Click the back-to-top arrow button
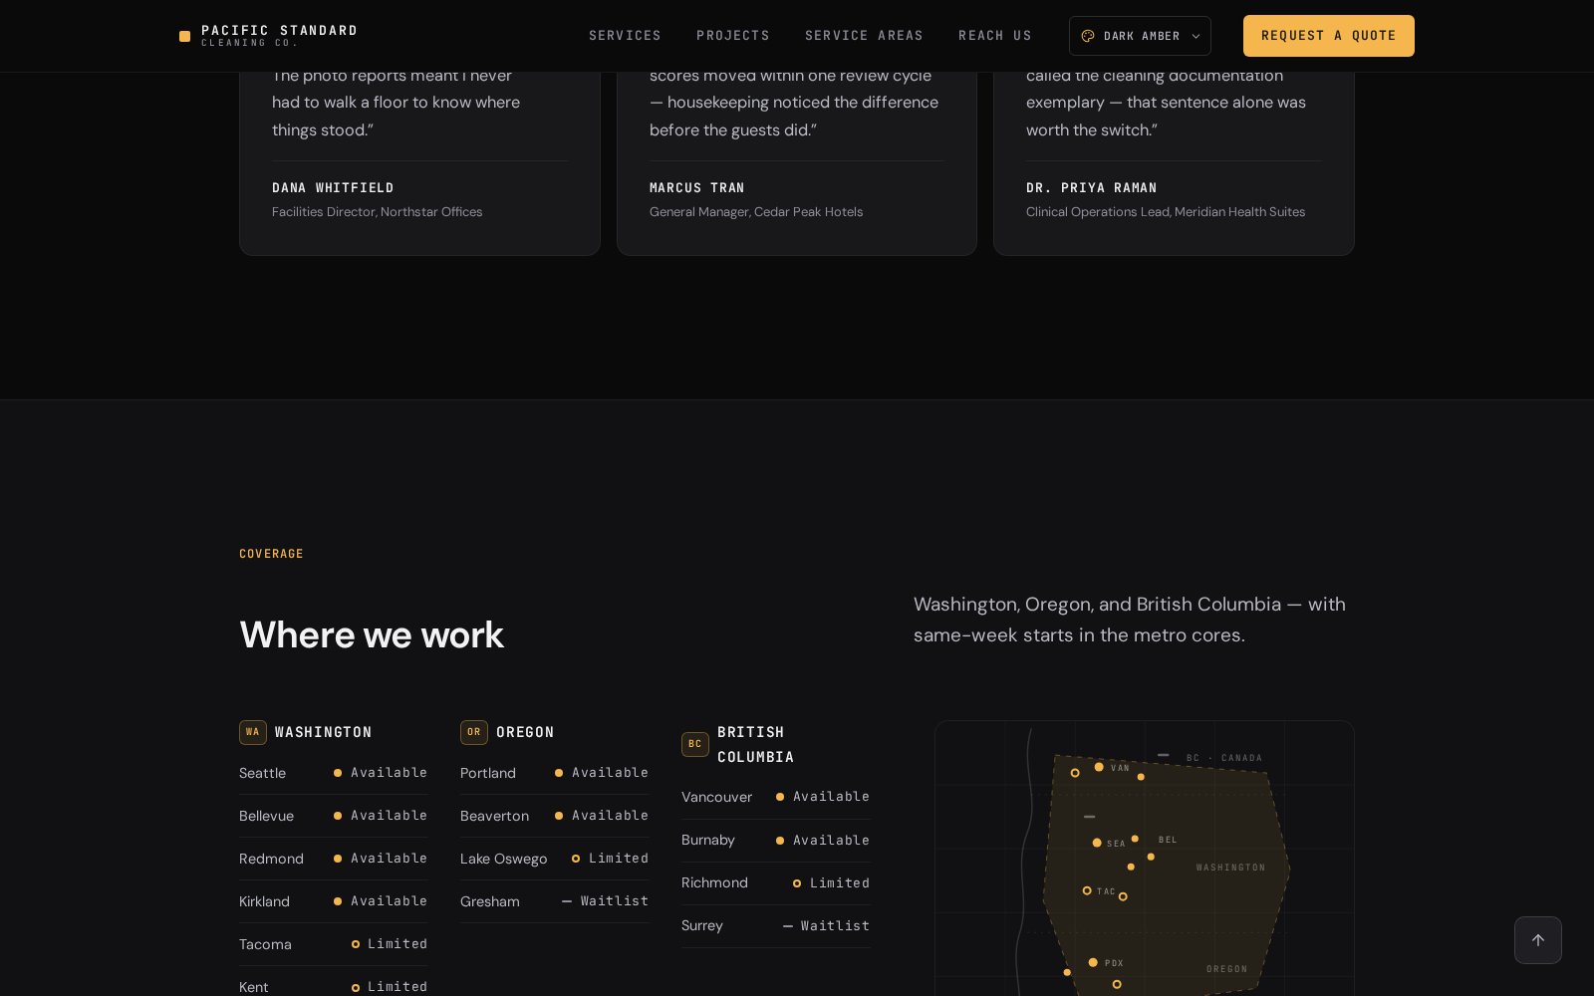This screenshot has height=996, width=1594. point(1537,940)
